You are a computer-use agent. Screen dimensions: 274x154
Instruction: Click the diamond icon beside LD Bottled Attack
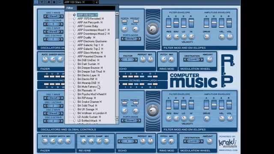(74, 121)
